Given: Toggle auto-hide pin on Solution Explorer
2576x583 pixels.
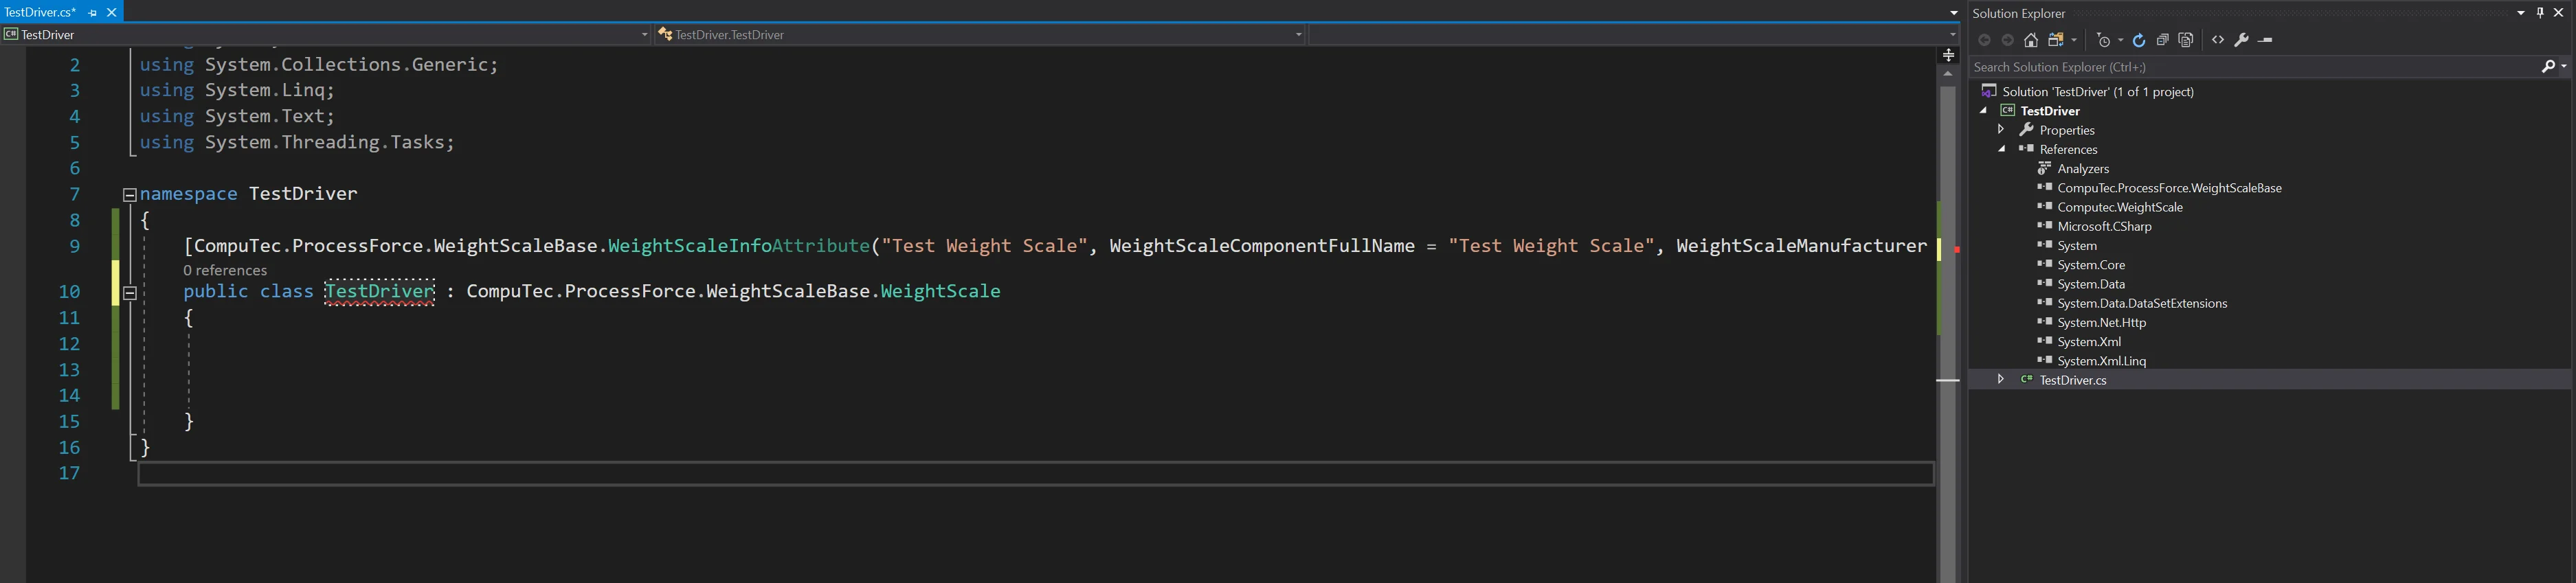Looking at the screenshot, I should point(2540,13).
